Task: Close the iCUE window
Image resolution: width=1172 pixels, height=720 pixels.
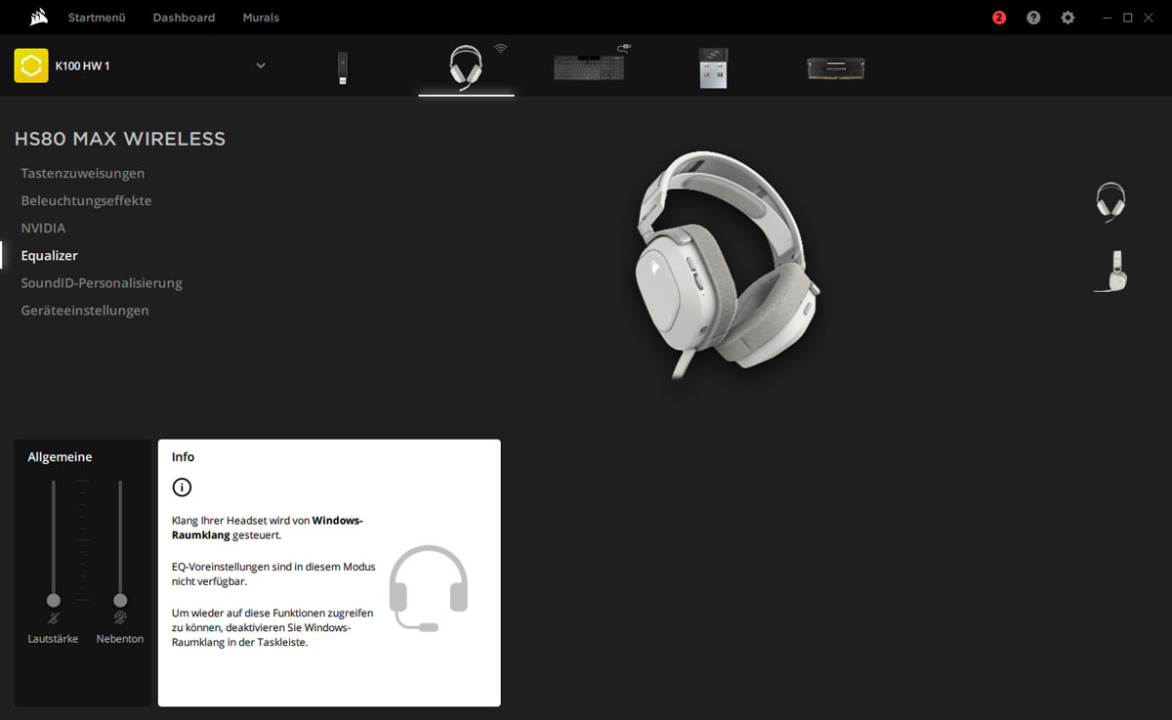Action: (1150, 18)
